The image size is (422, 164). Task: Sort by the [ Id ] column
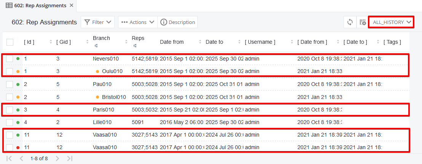(x=34, y=42)
